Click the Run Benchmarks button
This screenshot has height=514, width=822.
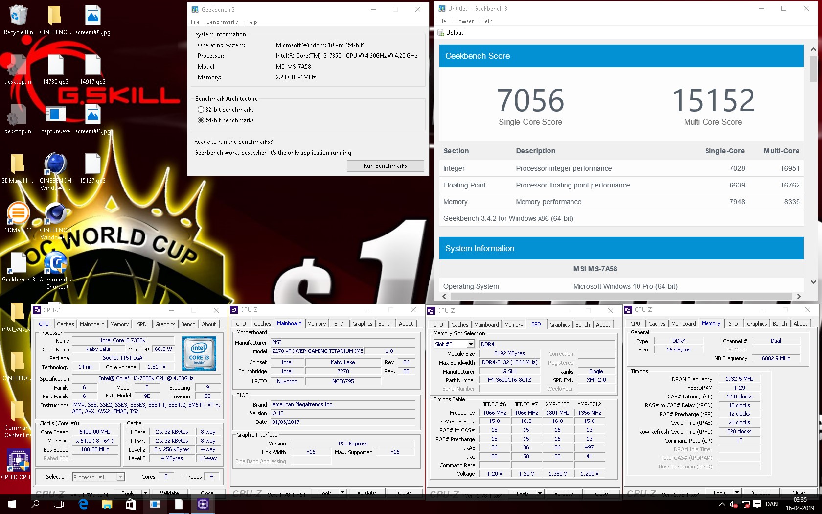click(385, 166)
